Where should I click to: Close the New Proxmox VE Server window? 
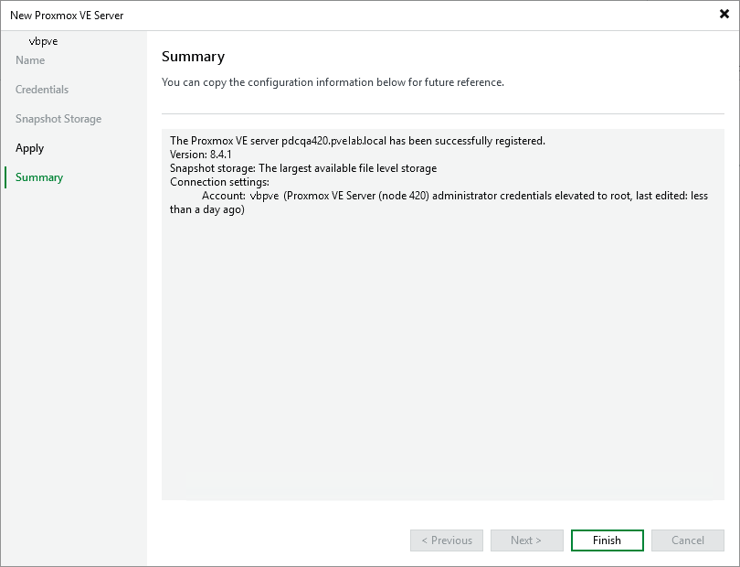point(723,14)
